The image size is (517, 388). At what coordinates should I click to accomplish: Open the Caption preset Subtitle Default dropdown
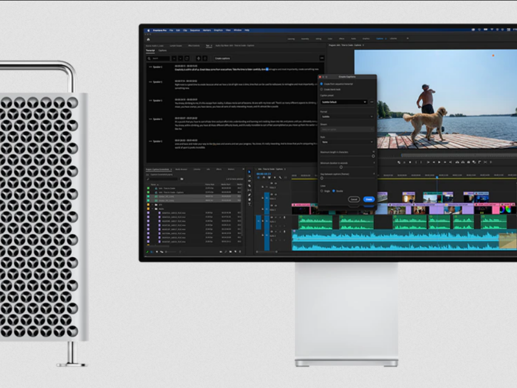344,102
